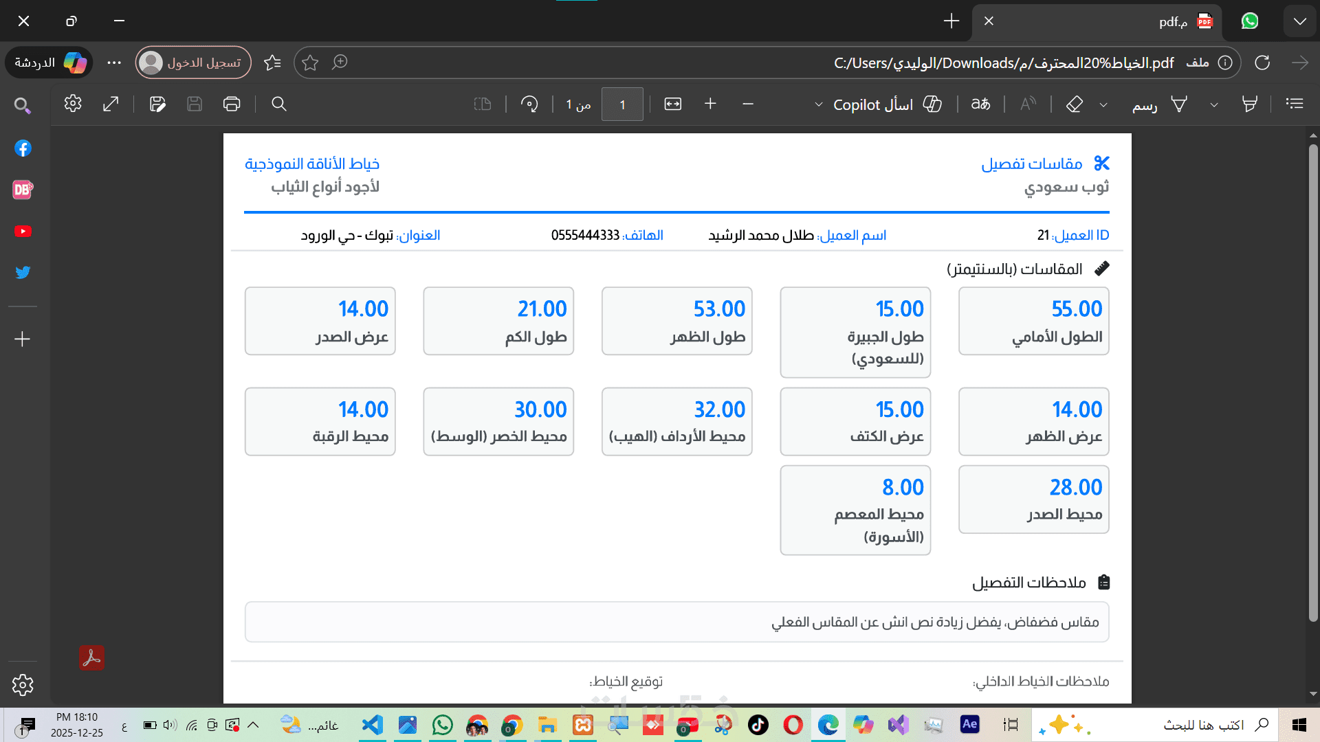
Task: Expand the Eraser options dropdown
Action: (x=1103, y=104)
